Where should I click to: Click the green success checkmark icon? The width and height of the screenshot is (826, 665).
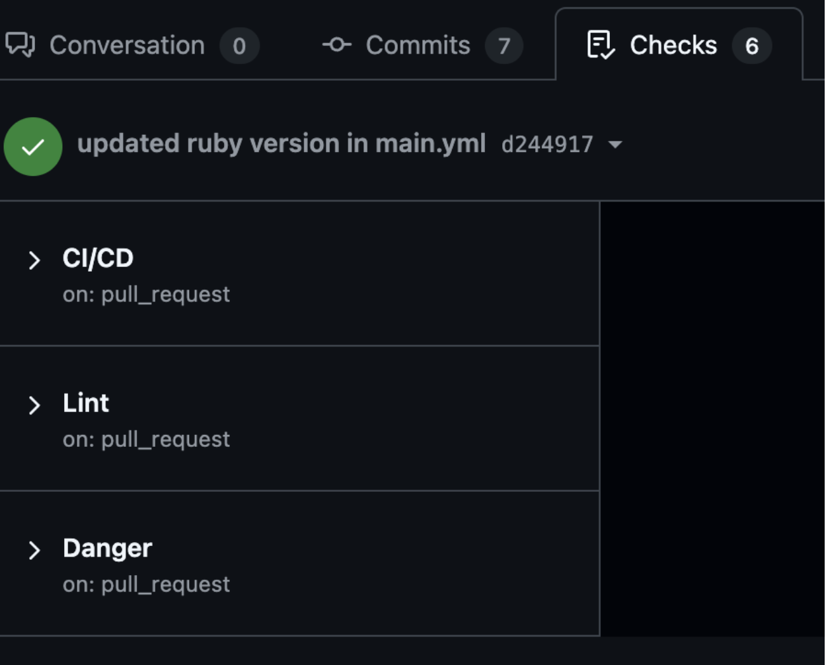pos(33,146)
